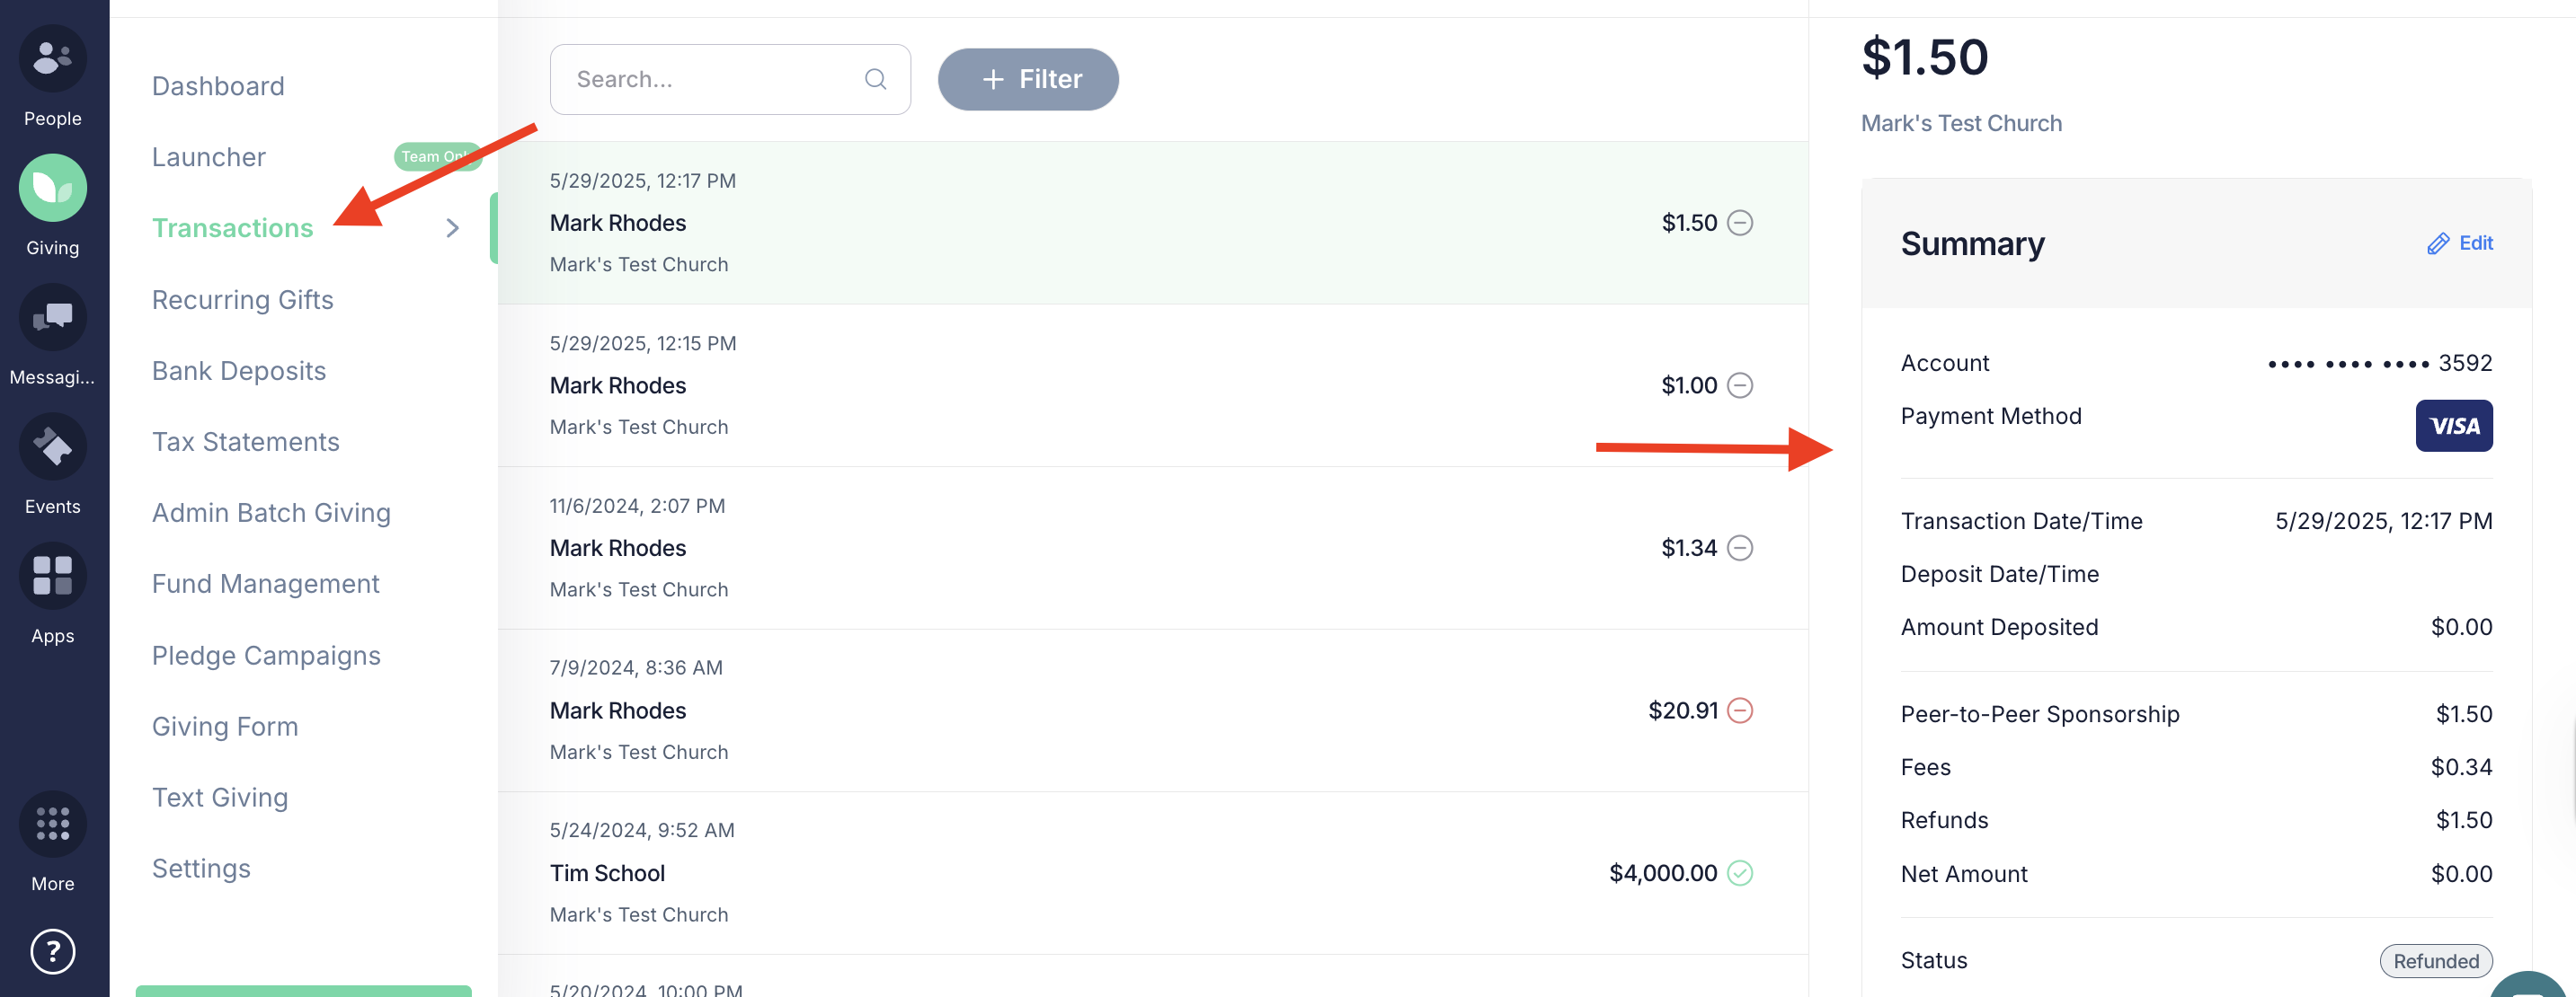The image size is (2576, 997).
Task: Open Recurring Gifts menu item
Action: (242, 300)
